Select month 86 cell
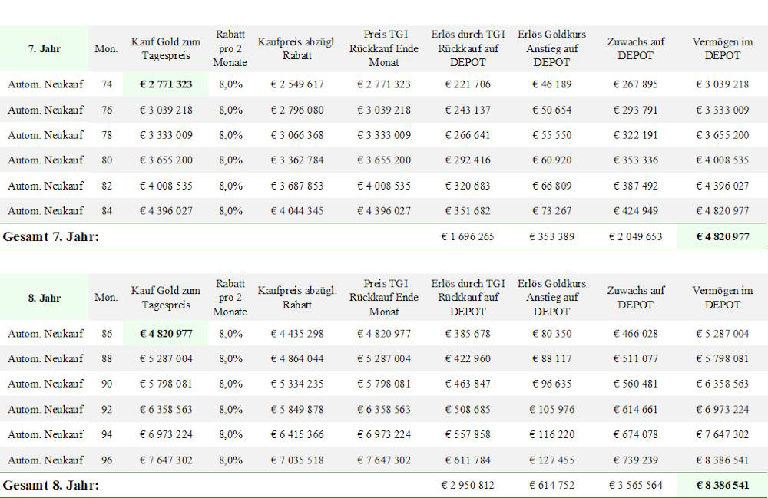This screenshot has width=768, height=498. coord(107,334)
